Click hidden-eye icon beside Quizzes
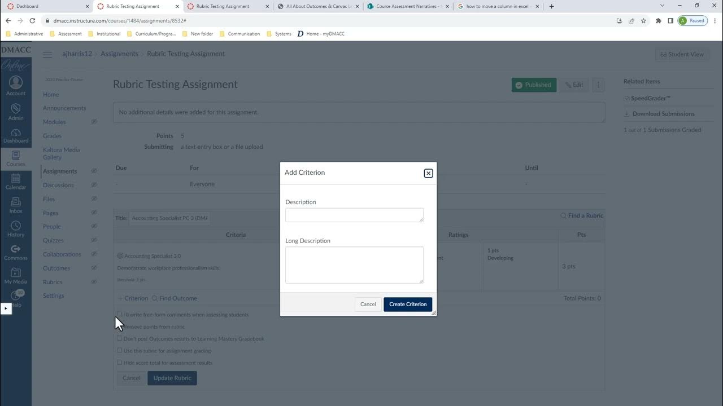 [94, 240]
